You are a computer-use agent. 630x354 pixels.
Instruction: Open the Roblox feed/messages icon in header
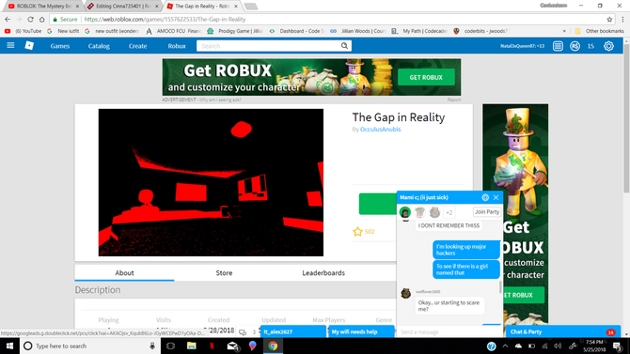tap(558, 46)
